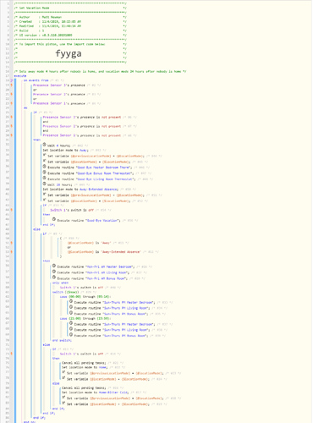Click "Set location mode to Home-Bitter Cold;"

(96, 393)
